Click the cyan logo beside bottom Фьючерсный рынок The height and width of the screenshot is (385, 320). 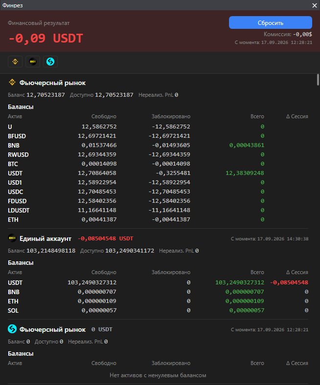tap(12, 329)
